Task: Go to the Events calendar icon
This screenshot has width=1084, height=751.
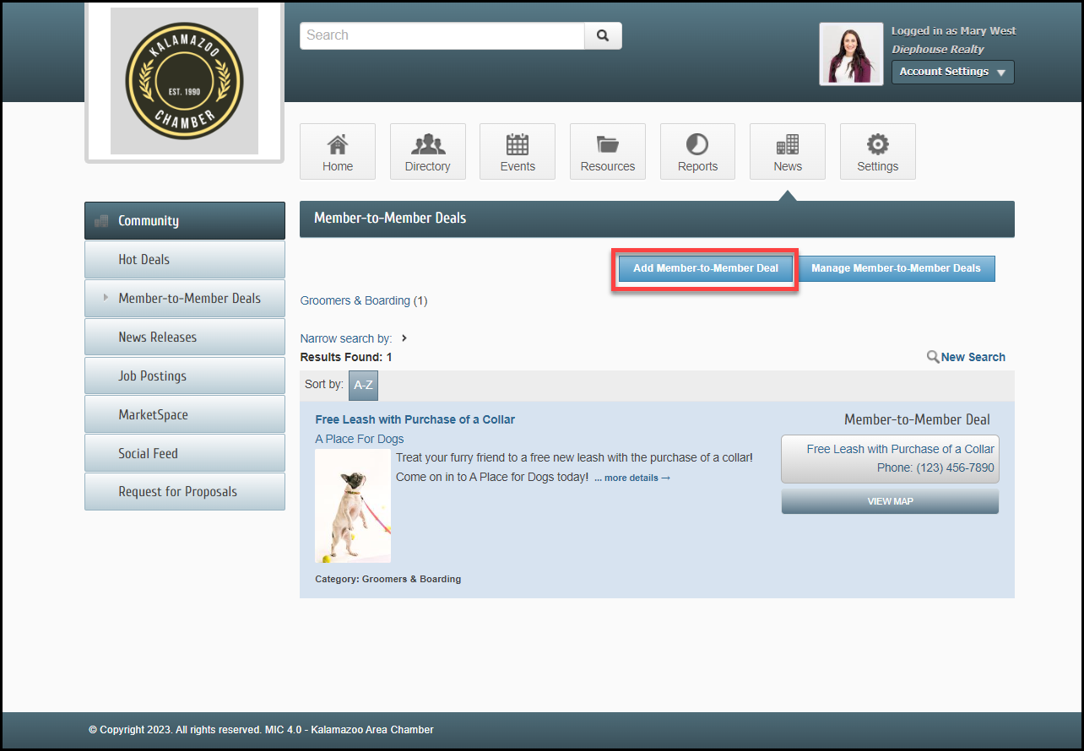Action: pyautogui.click(x=518, y=144)
